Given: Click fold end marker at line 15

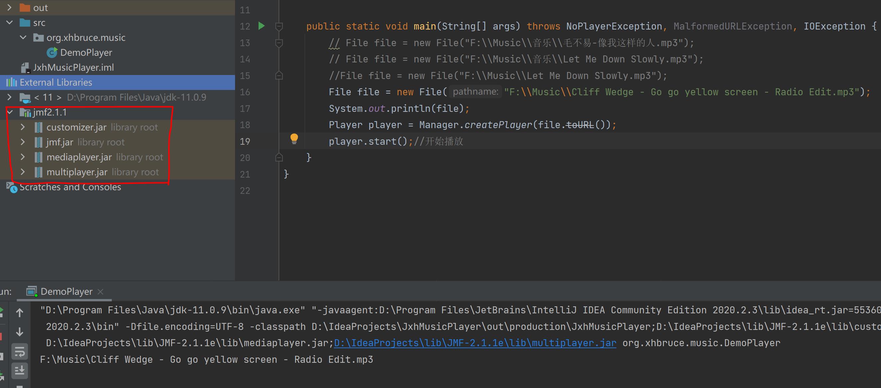Looking at the screenshot, I should coord(279,75).
